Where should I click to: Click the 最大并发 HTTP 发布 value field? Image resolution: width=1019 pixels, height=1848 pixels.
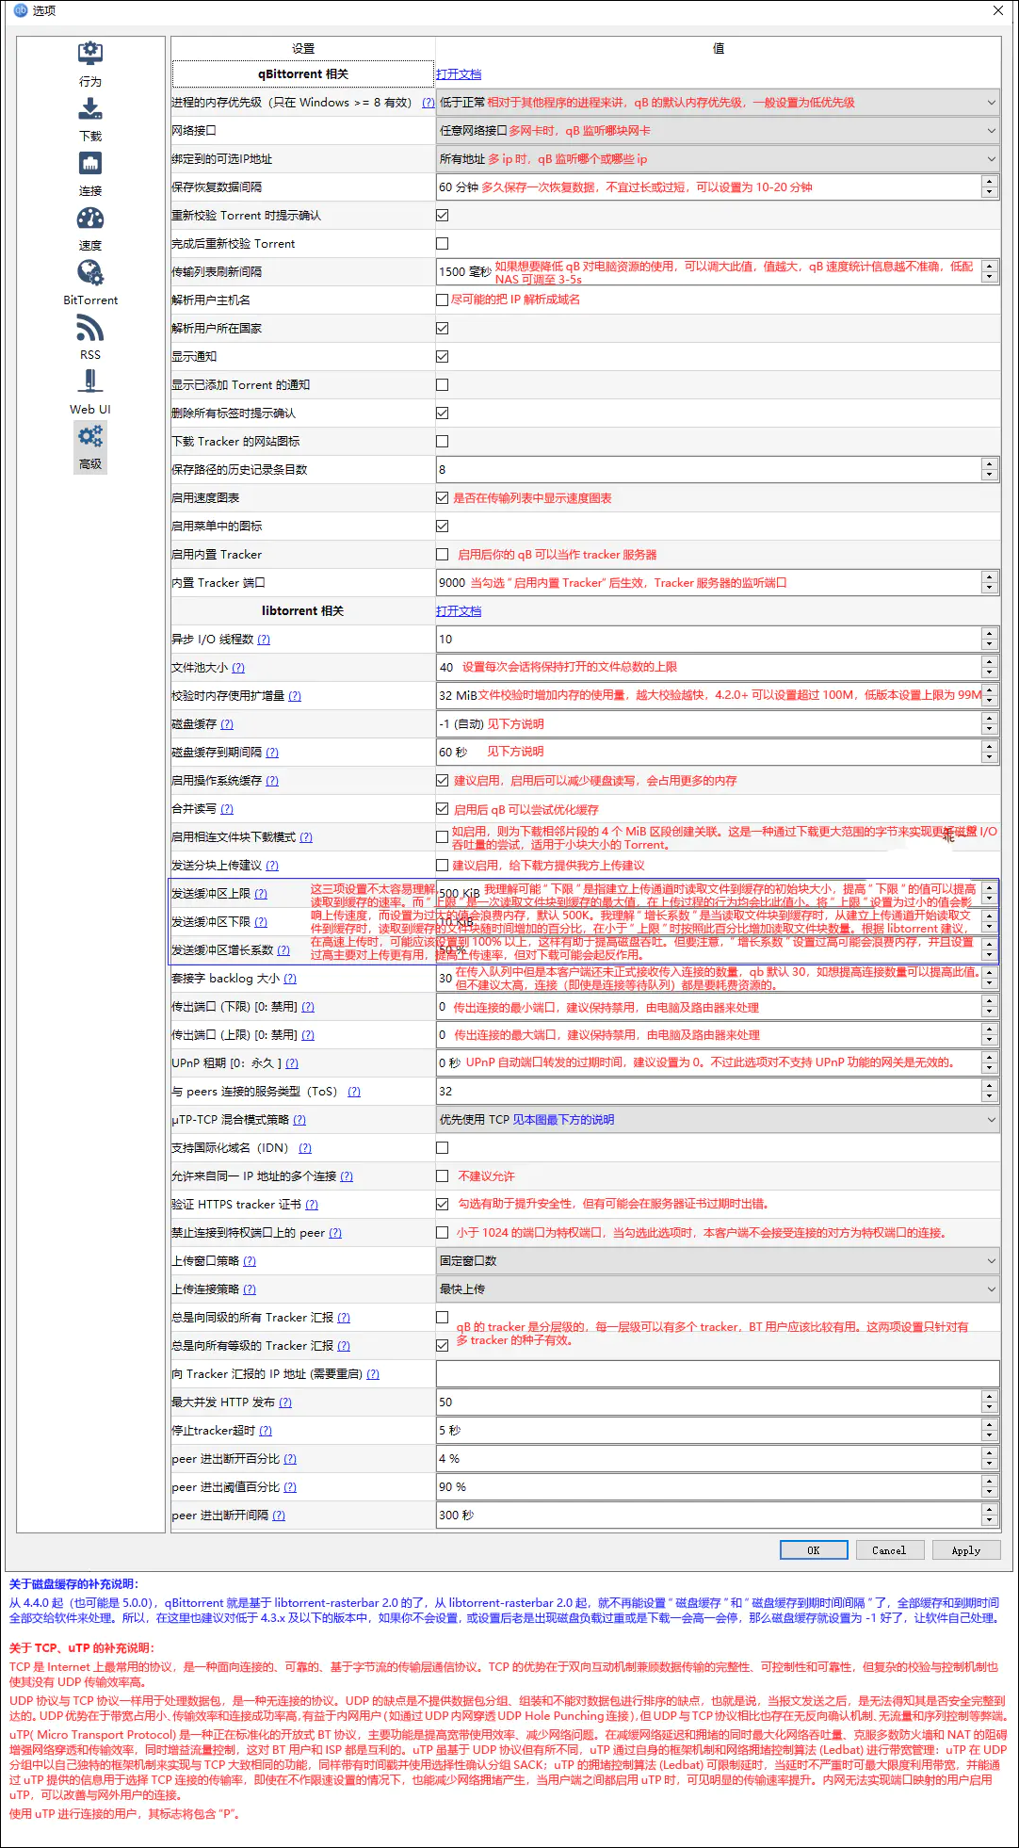706,1402
